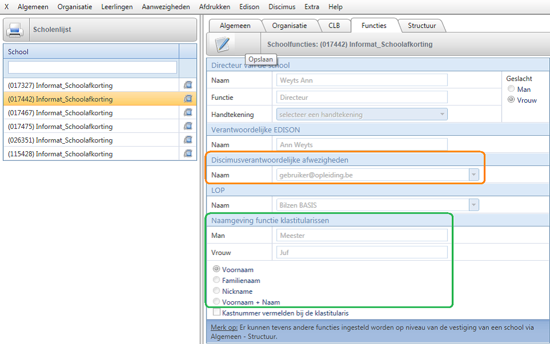The width and height of the screenshot is (550, 344).
Task: Tick Kastnummer vermelden bij de klastitularis checkbox
Action: (x=217, y=312)
